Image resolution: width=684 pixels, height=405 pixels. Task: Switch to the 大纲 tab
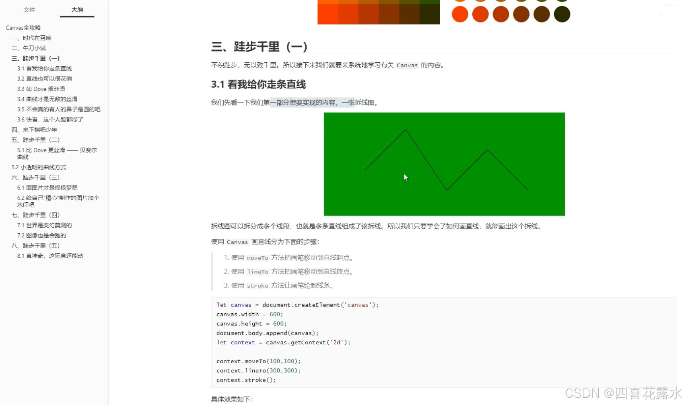click(77, 10)
